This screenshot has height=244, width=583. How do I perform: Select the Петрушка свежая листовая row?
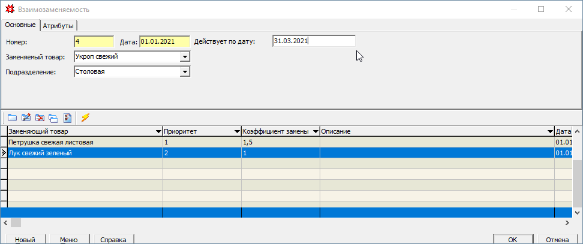coord(84,142)
